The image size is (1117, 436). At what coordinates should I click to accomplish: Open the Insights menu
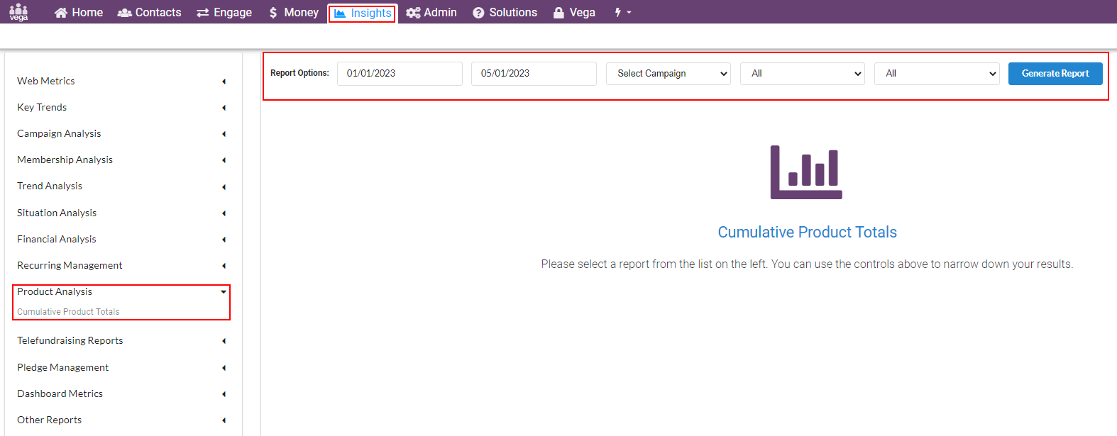click(362, 13)
